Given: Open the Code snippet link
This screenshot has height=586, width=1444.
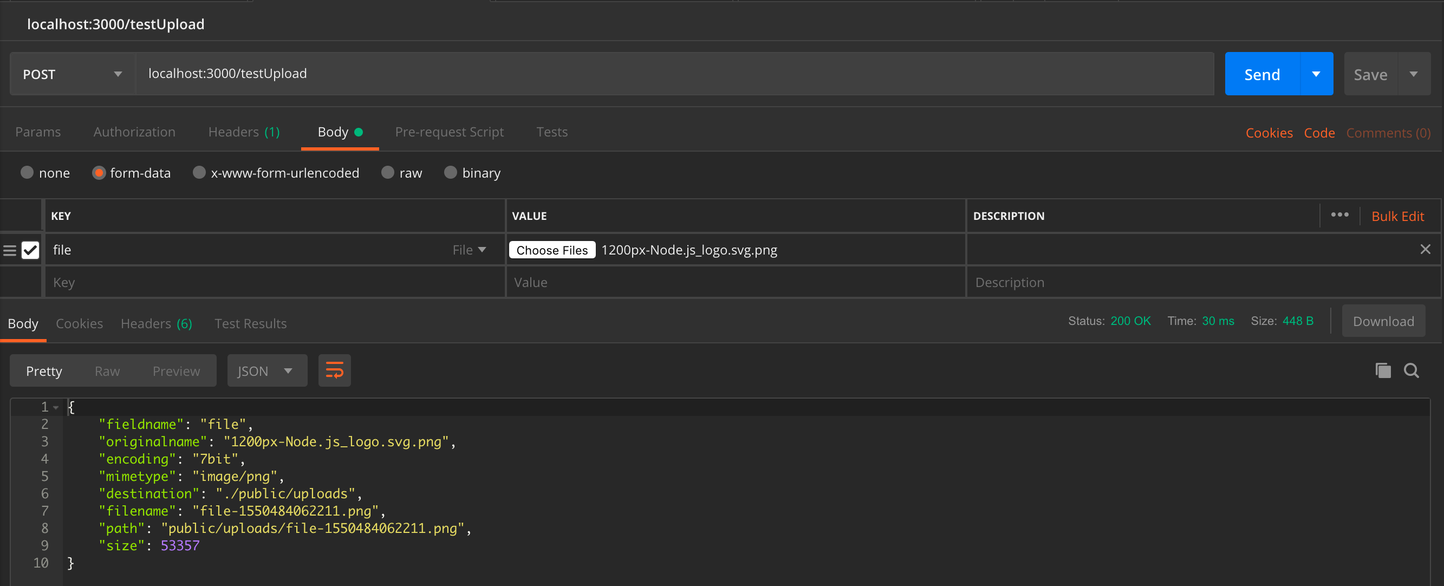Looking at the screenshot, I should pos(1319,133).
